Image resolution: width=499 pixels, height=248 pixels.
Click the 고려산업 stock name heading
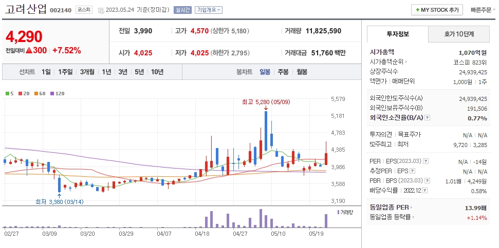(26, 10)
